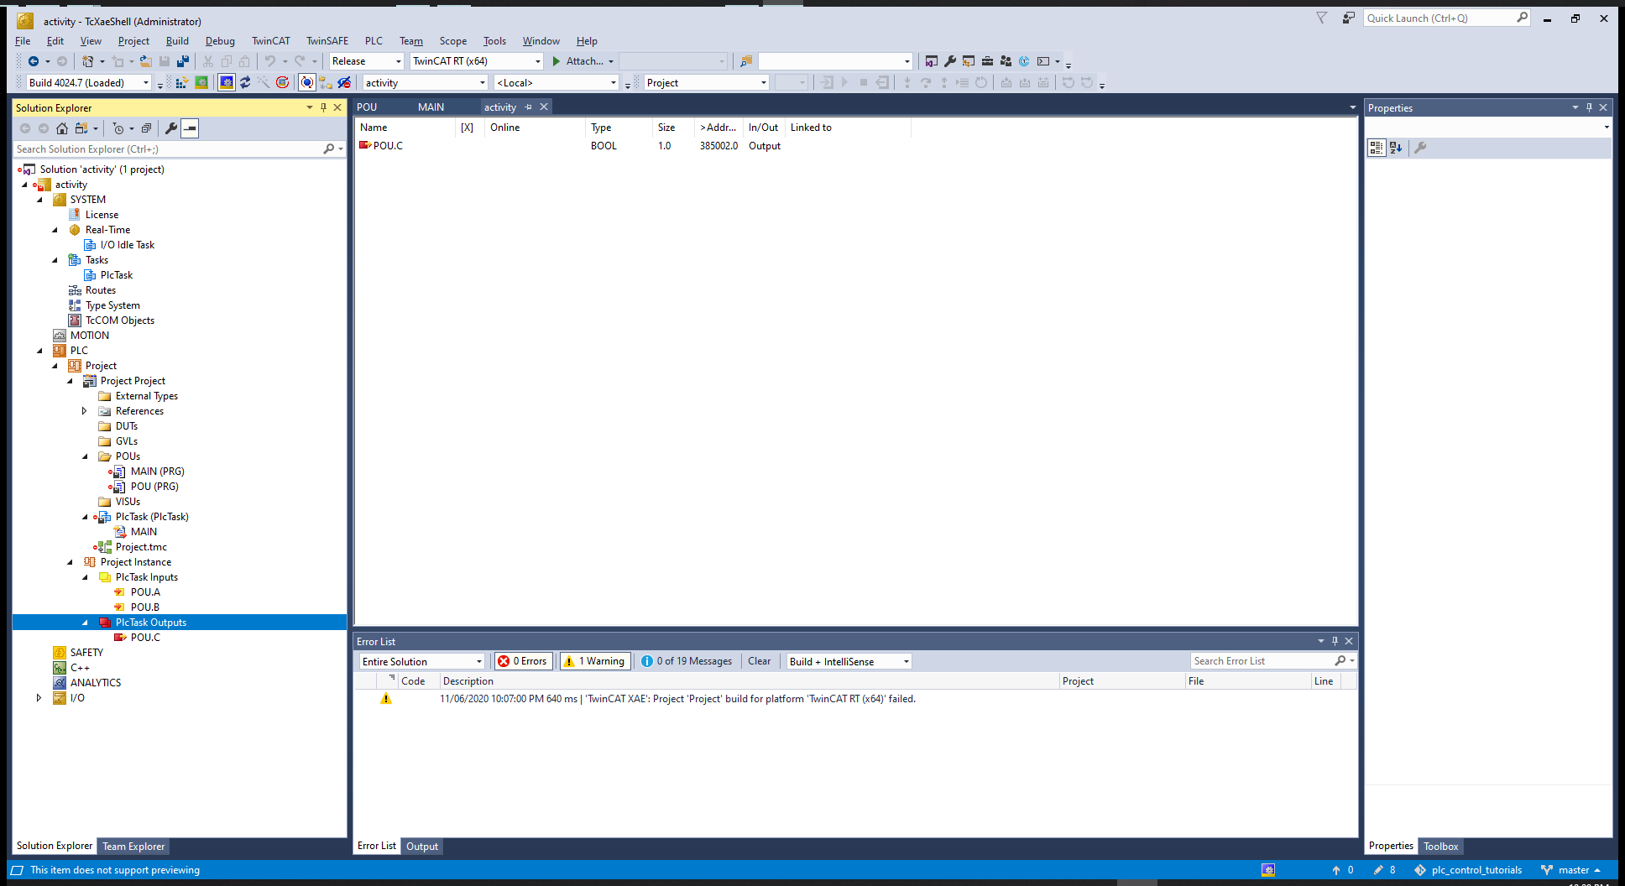The width and height of the screenshot is (1625, 886).
Task: Click the Clear button in Error List
Action: coord(759,661)
